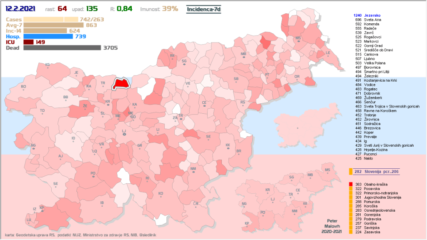This screenshot has width=427, height=240.
Task: Click the grey Dead bar
Action: [62, 48]
